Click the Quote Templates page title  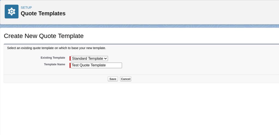(x=43, y=13)
